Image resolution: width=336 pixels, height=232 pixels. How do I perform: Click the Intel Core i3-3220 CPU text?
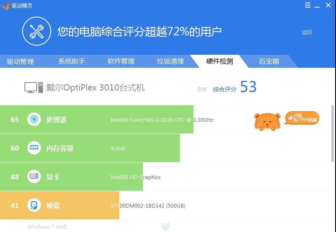[162, 120]
